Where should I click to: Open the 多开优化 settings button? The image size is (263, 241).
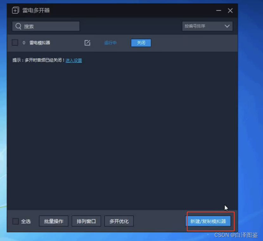[119, 221]
